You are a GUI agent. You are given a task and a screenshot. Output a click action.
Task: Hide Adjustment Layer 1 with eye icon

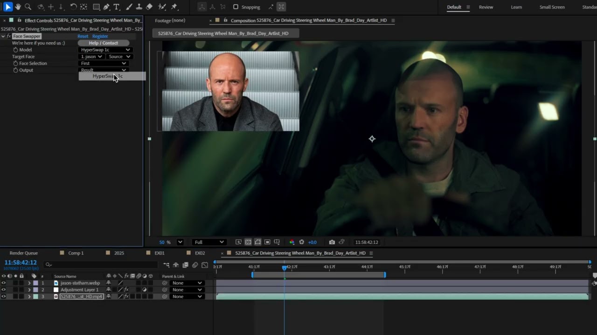click(4, 290)
